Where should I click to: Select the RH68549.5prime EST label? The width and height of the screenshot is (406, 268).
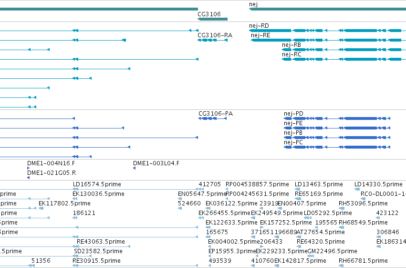363,223
